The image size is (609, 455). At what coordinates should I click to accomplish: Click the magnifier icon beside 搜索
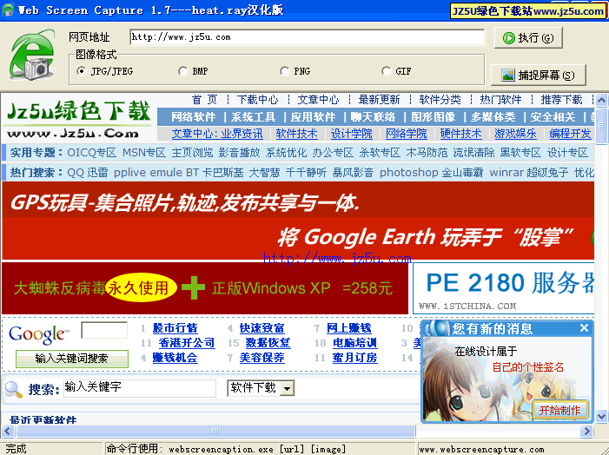(x=14, y=389)
